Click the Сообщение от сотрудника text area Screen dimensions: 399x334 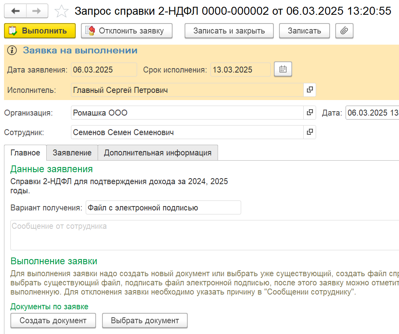point(204,235)
